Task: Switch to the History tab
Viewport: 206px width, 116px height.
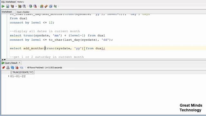Action: pos(21,2)
